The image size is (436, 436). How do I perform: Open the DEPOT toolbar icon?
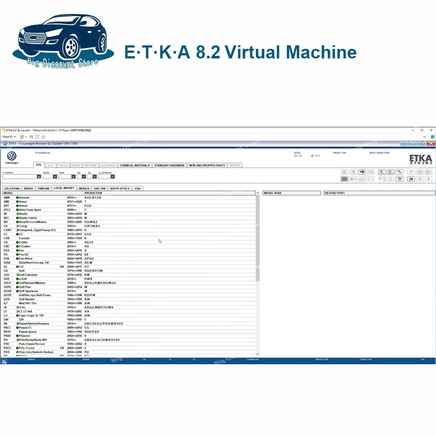point(391,171)
